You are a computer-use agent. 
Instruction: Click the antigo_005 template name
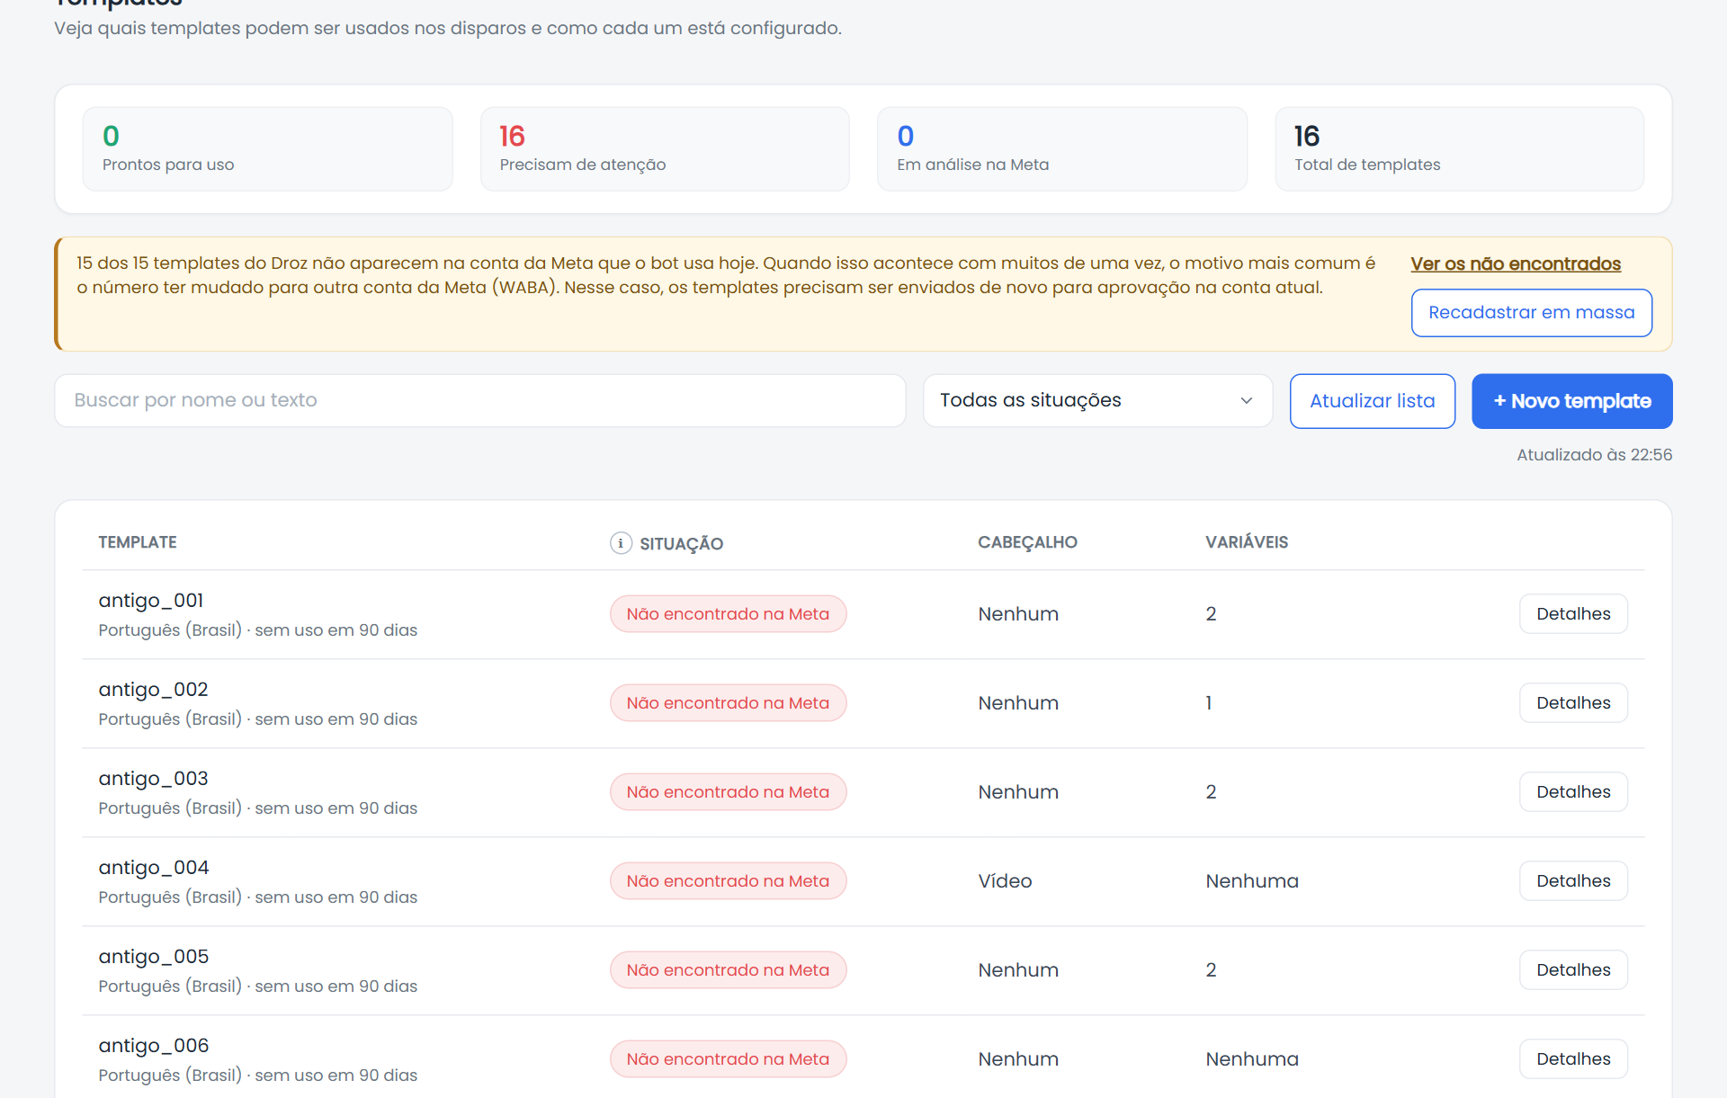(x=154, y=957)
